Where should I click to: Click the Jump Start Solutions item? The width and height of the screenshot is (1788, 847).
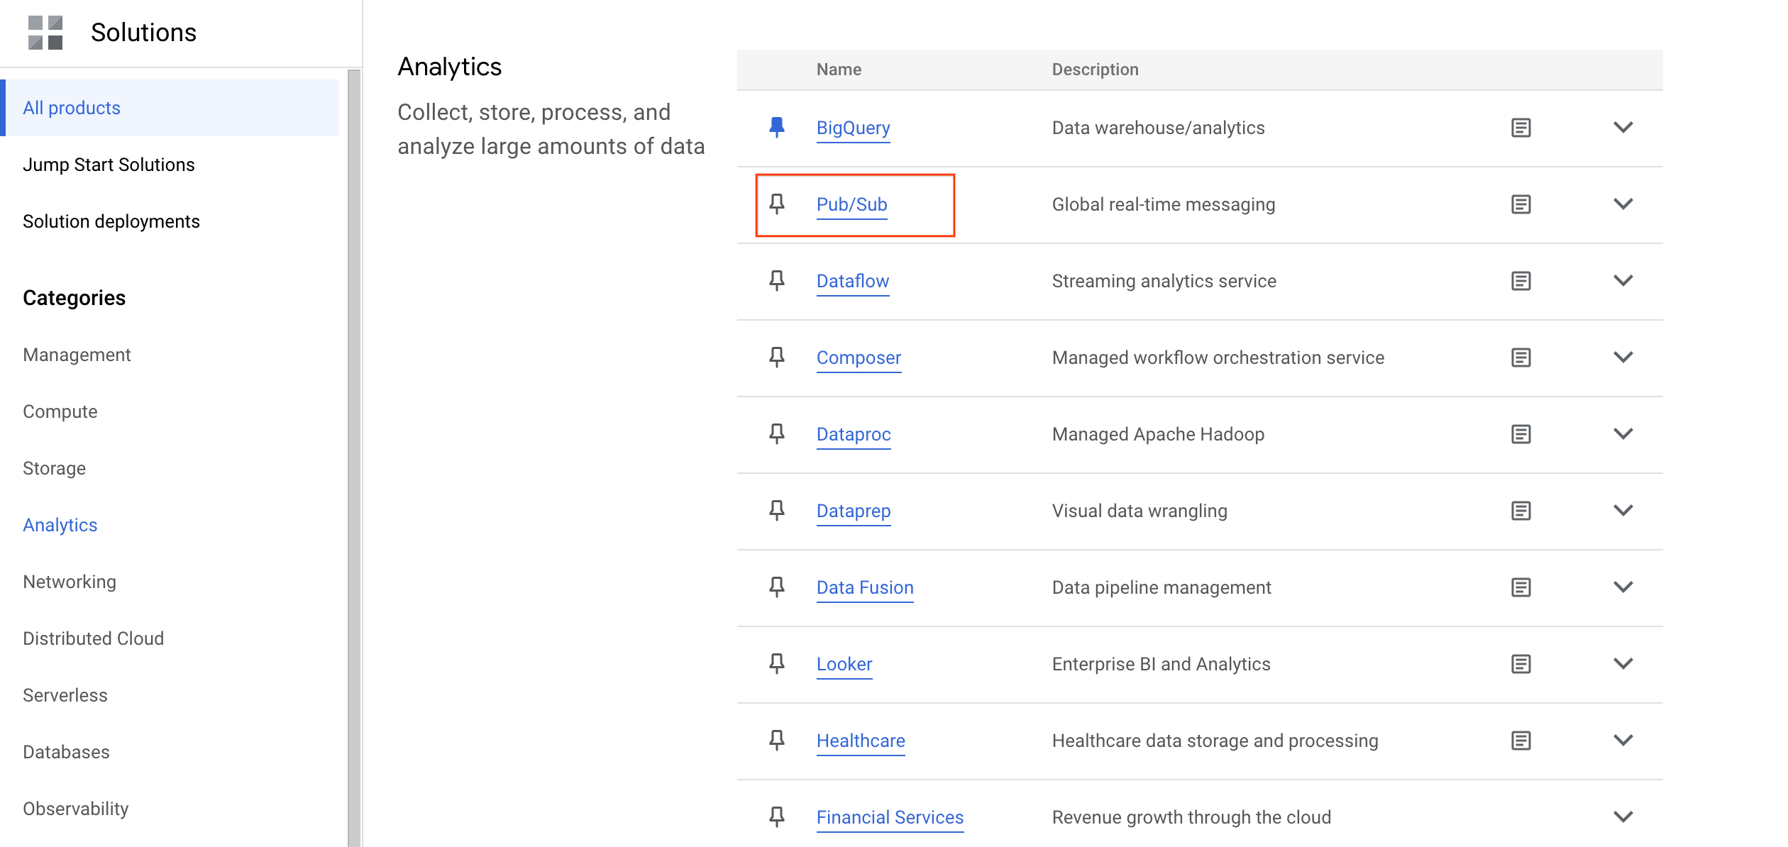tap(109, 163)
